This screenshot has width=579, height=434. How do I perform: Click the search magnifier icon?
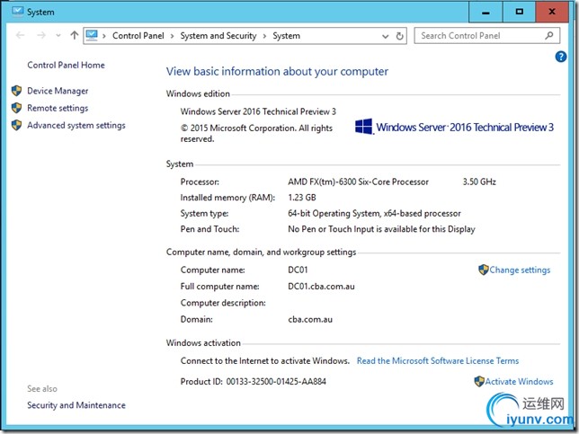point(549,36)
